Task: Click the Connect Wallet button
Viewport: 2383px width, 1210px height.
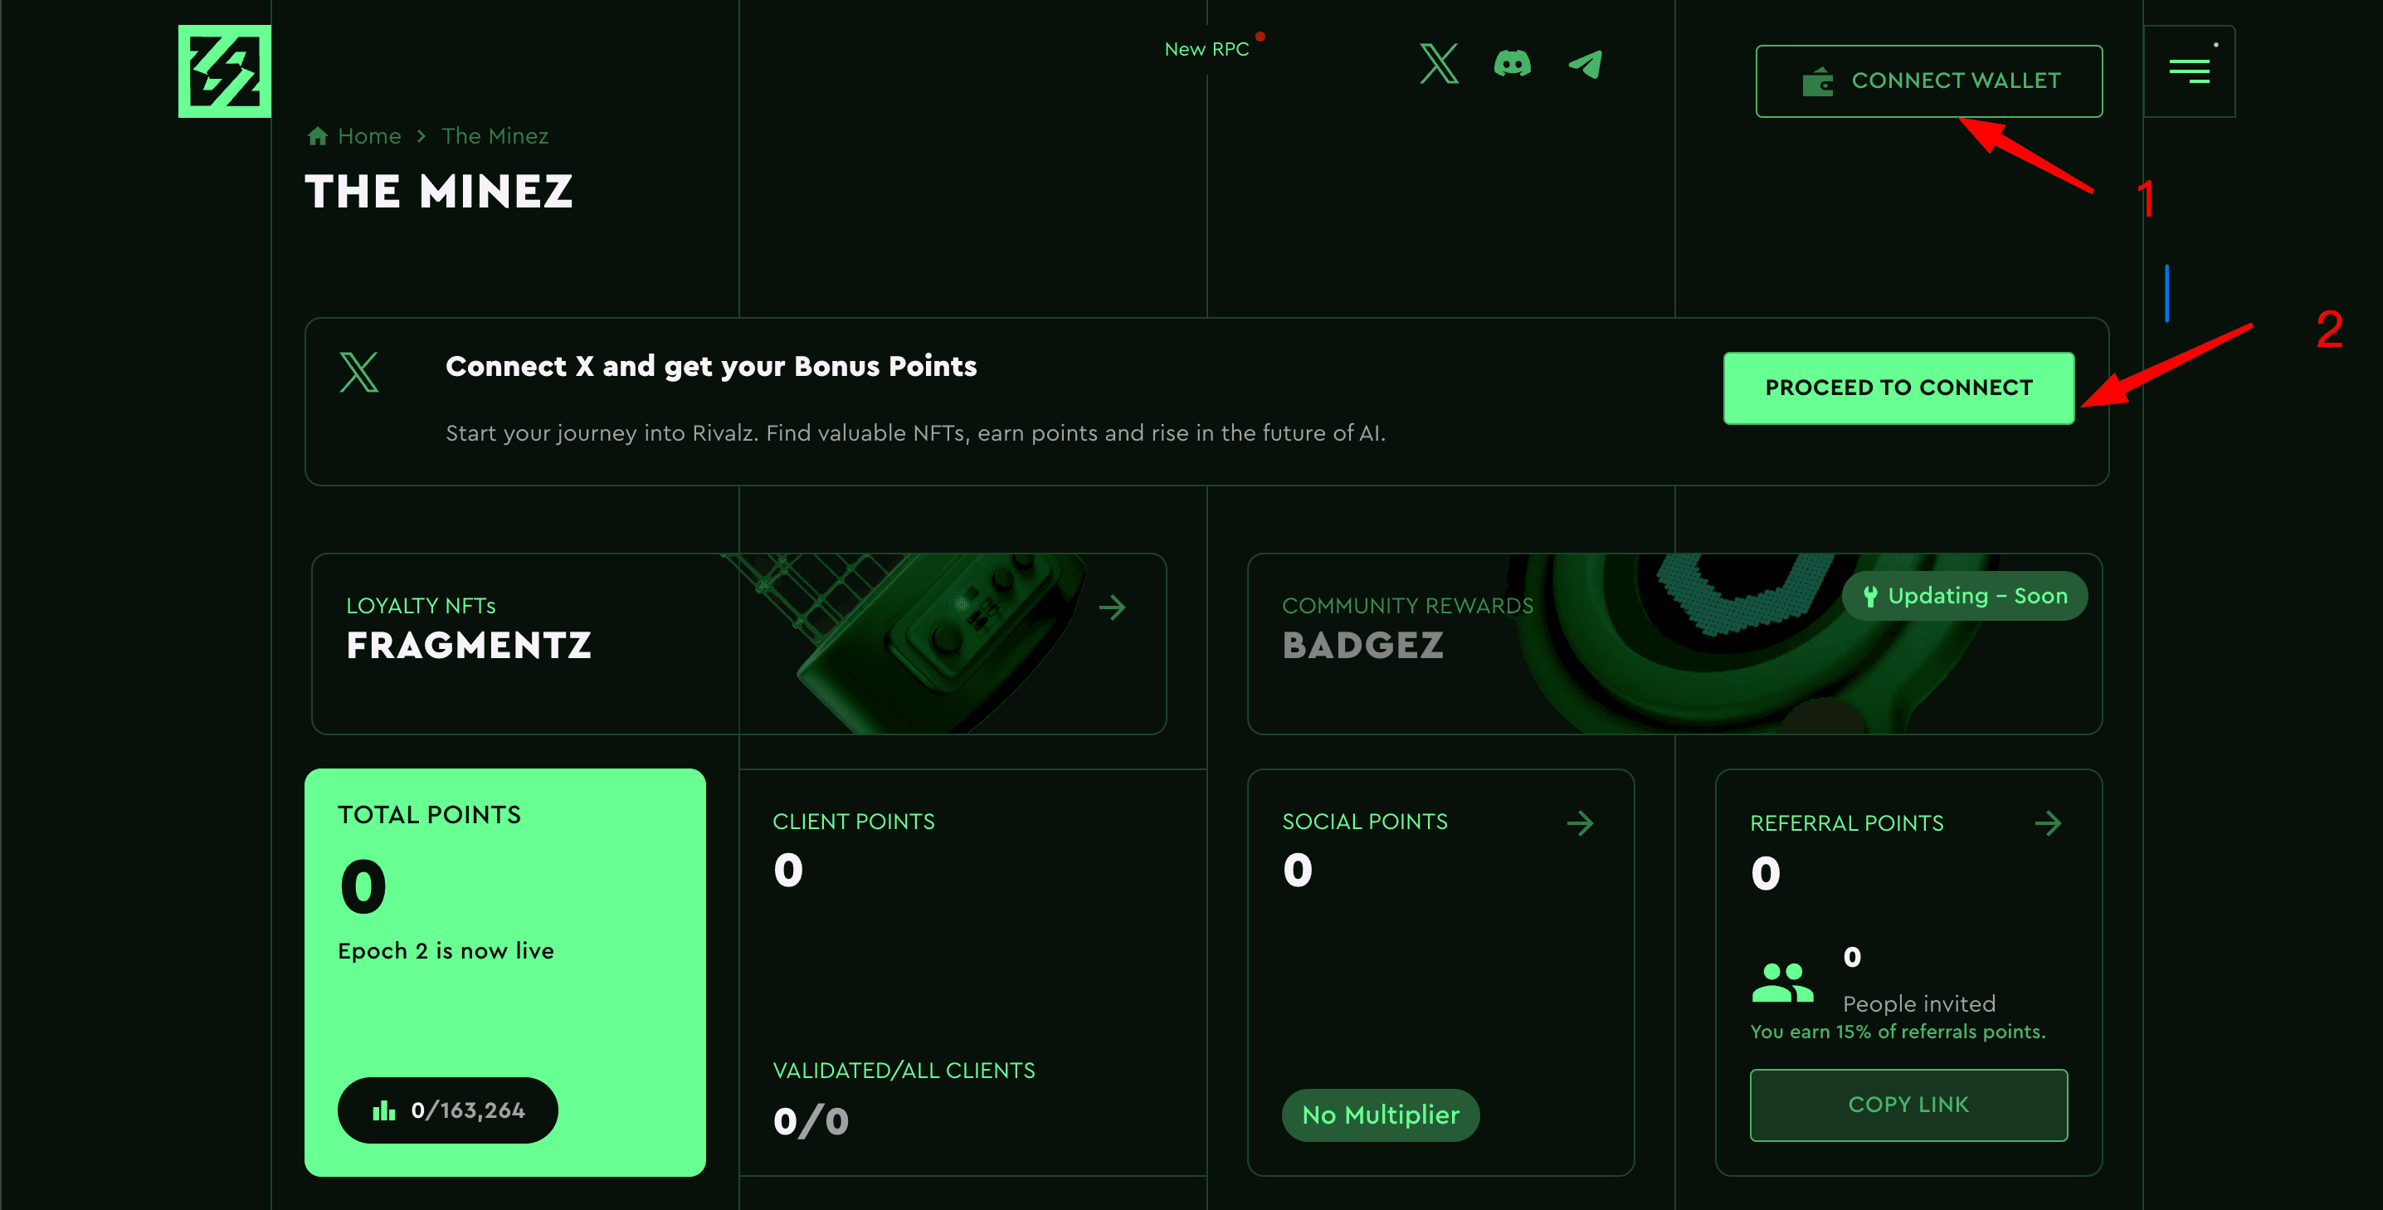Action: click(1929, 81)
